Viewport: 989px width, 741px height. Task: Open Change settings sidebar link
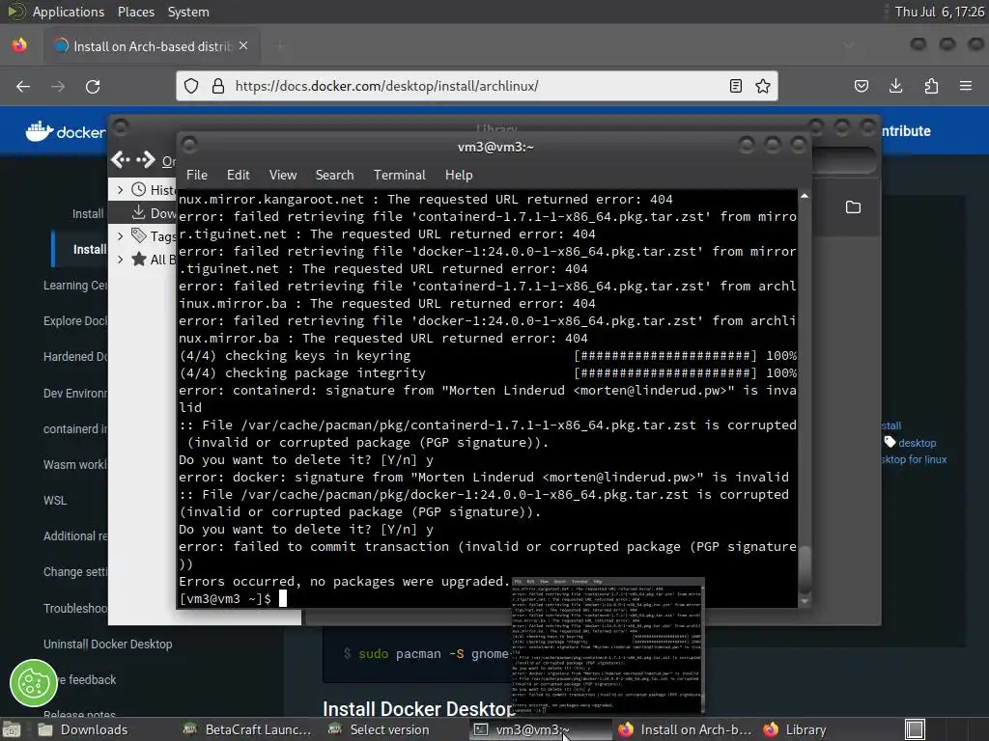[75, 572]
